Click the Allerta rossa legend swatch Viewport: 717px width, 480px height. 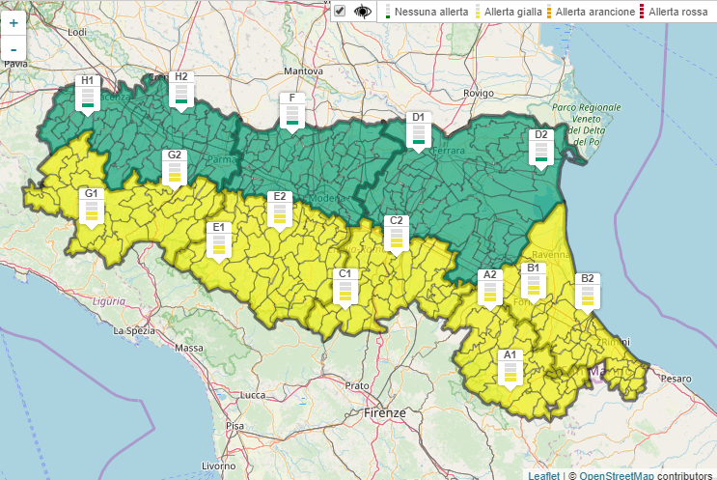point(643,12)
